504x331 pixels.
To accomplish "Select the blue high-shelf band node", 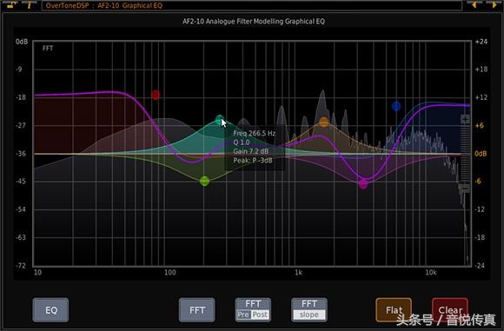I will coord(396,106).
